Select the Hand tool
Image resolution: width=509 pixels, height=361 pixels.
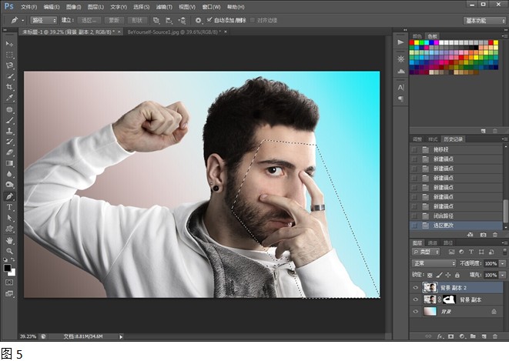point(9,241)
